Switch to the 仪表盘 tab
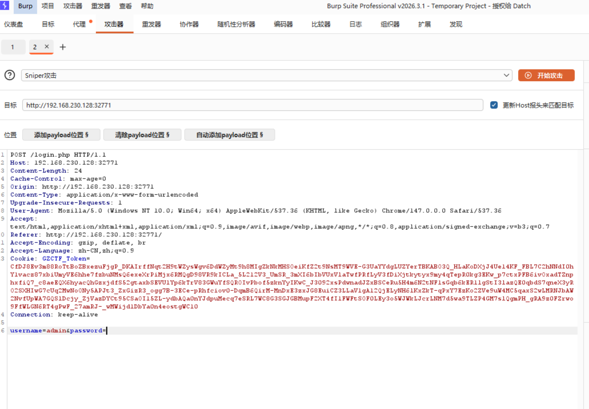This screenshot has width=589, height=409. (x=13, y=24)
